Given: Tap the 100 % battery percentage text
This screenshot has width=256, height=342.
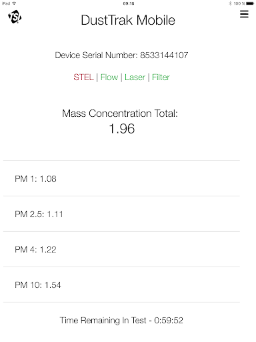Looking at the screenshot, I should click(239, 3).
